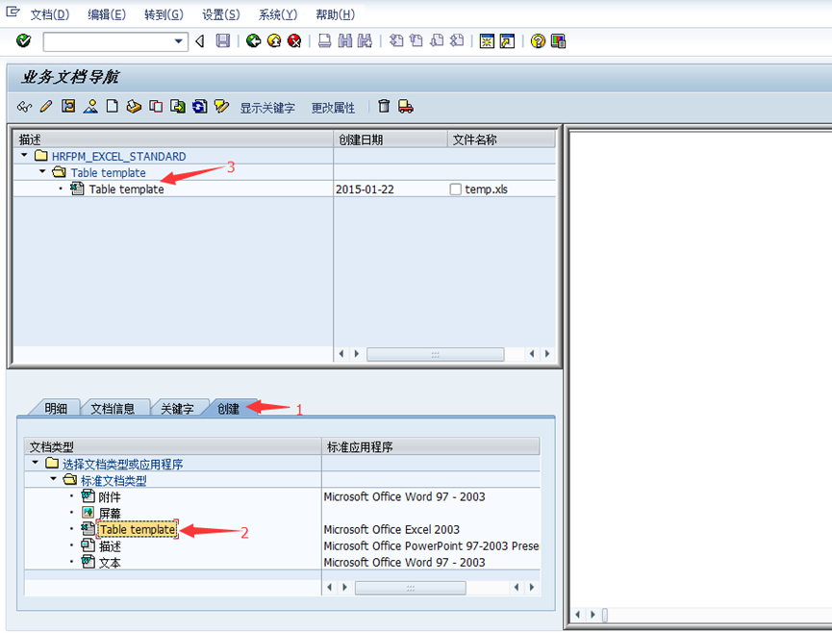Open the command field dropdown arrow
Viewport: 832px width, 633px height.
[179, 41]
